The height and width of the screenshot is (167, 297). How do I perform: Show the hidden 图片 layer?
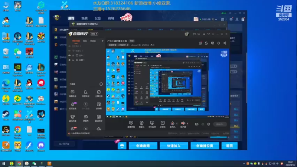coord(69,46)
